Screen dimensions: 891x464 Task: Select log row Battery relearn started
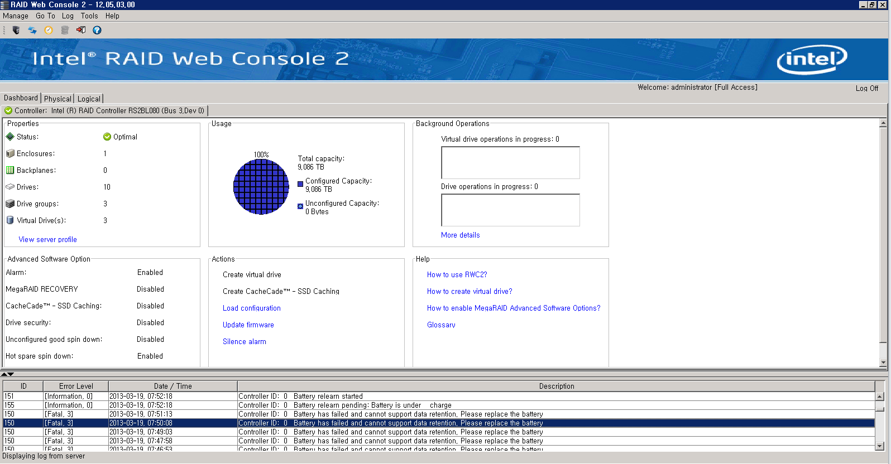click(439, 396)
